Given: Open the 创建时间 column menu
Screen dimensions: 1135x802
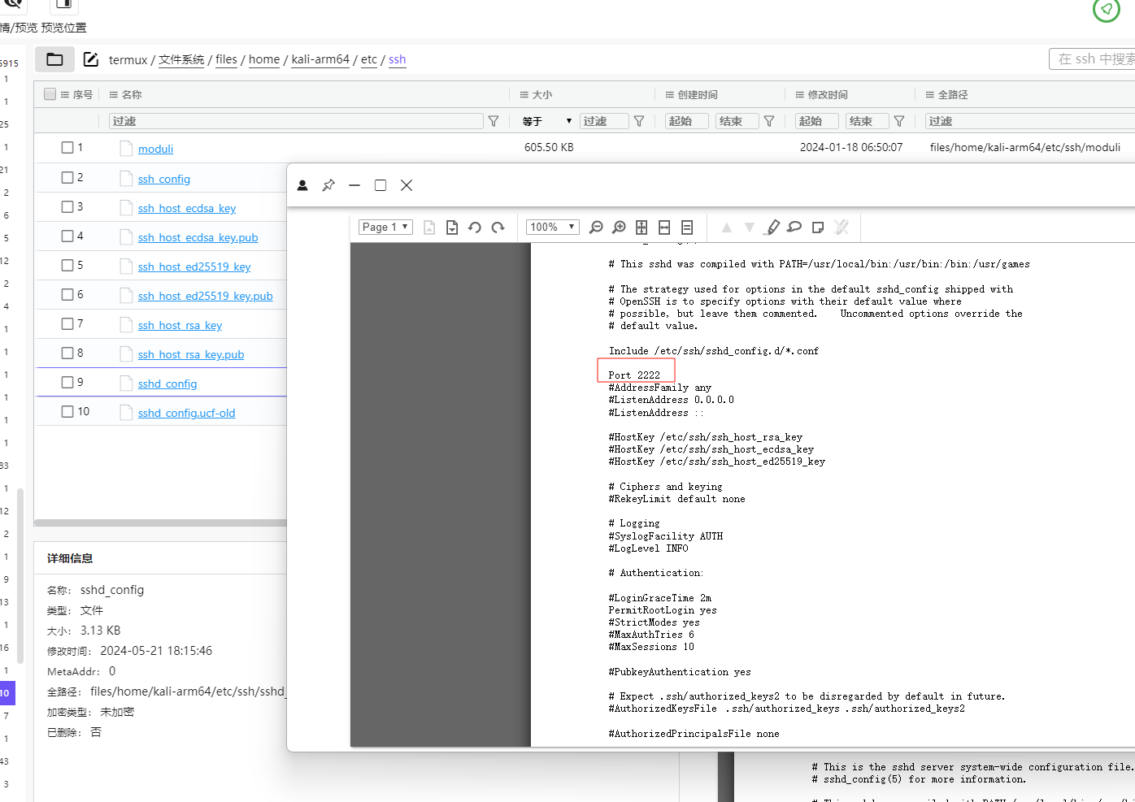Looking at the screenshot, I should (670, 95).
